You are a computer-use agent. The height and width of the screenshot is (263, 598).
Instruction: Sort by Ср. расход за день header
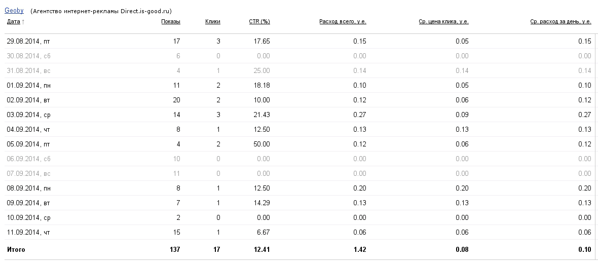click(x=560, y=21)
